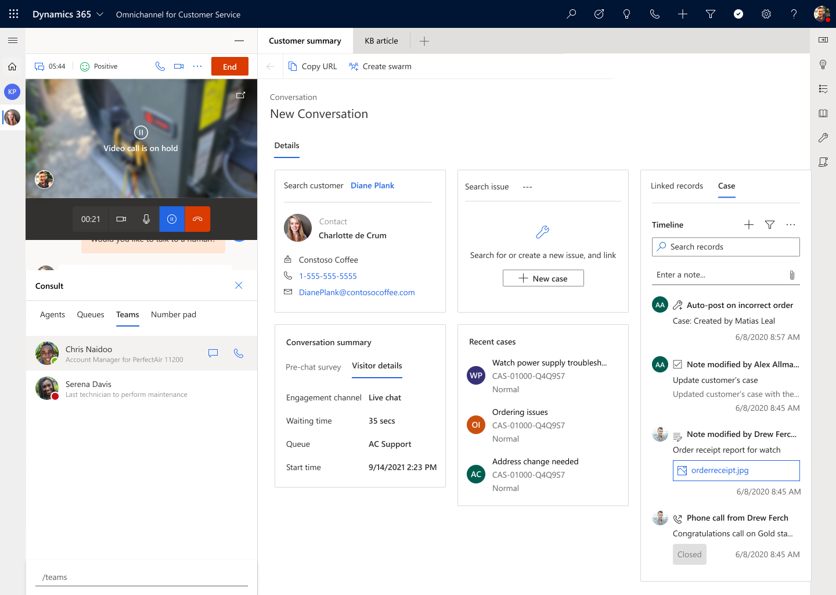Attach a file to the timeline note
This screenshot has height=595, width=836.
tap(792, 275)
